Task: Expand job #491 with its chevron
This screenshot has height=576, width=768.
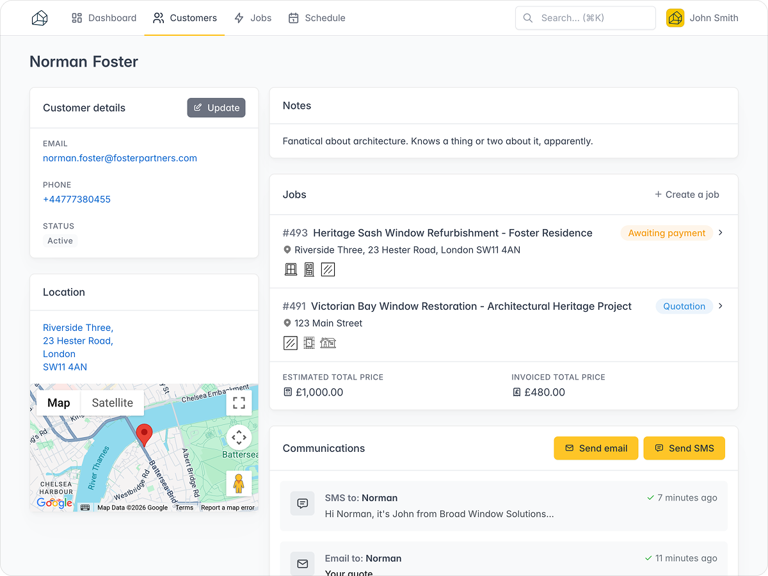Action: coord(721,306)
